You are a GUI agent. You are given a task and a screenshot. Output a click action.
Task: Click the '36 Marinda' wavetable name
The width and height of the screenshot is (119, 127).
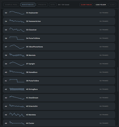click(x=31, y=55)
